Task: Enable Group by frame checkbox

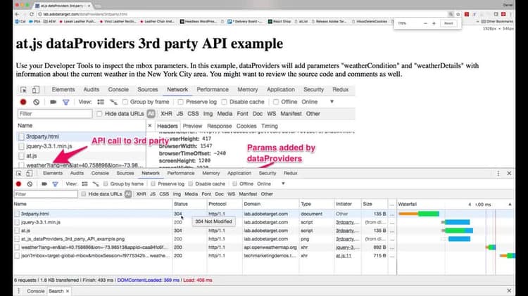Action: 106,184
